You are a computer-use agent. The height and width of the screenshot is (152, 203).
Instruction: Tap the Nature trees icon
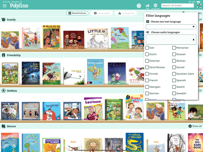(4, 126)
